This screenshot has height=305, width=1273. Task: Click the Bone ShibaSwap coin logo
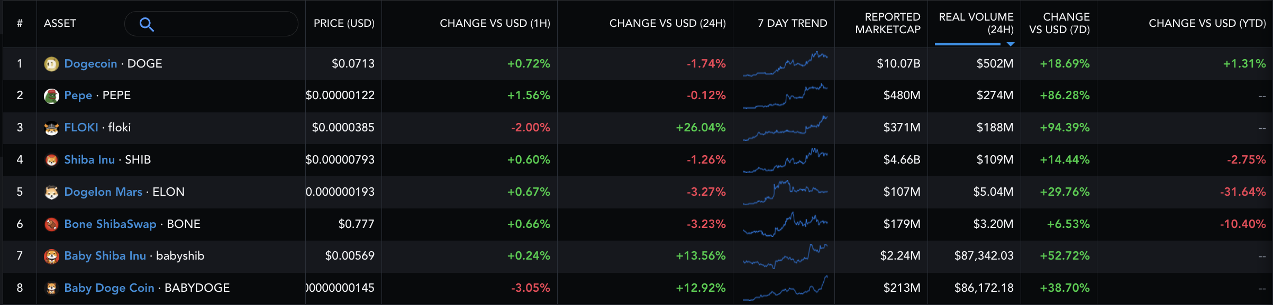51,224
